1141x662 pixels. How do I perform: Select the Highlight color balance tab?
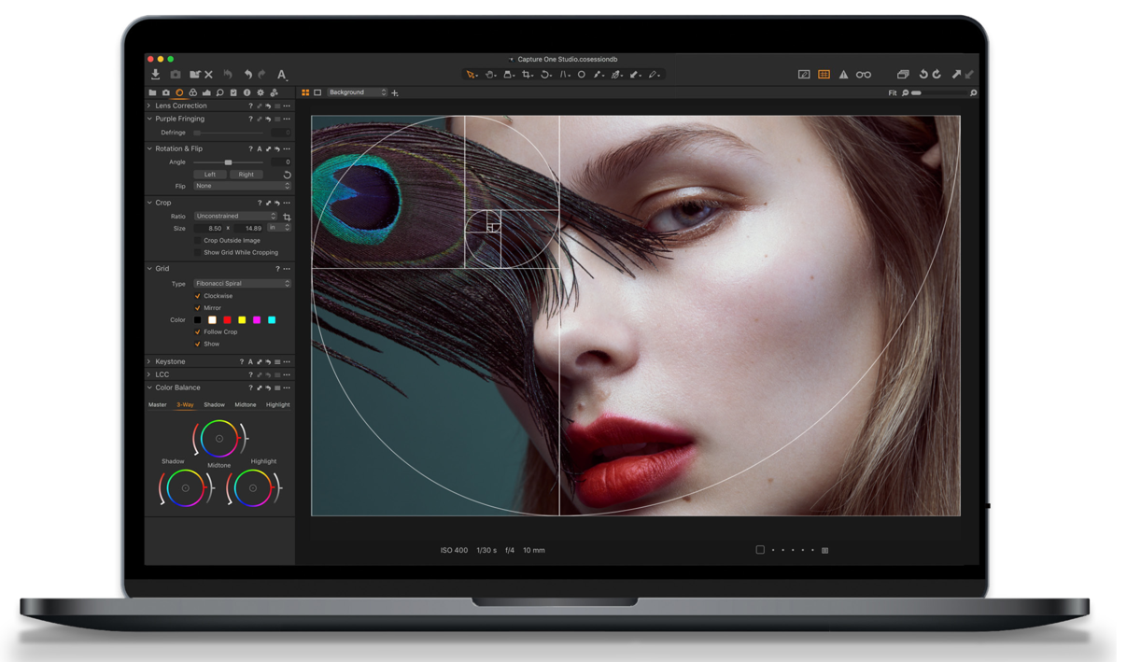point(277,405)
